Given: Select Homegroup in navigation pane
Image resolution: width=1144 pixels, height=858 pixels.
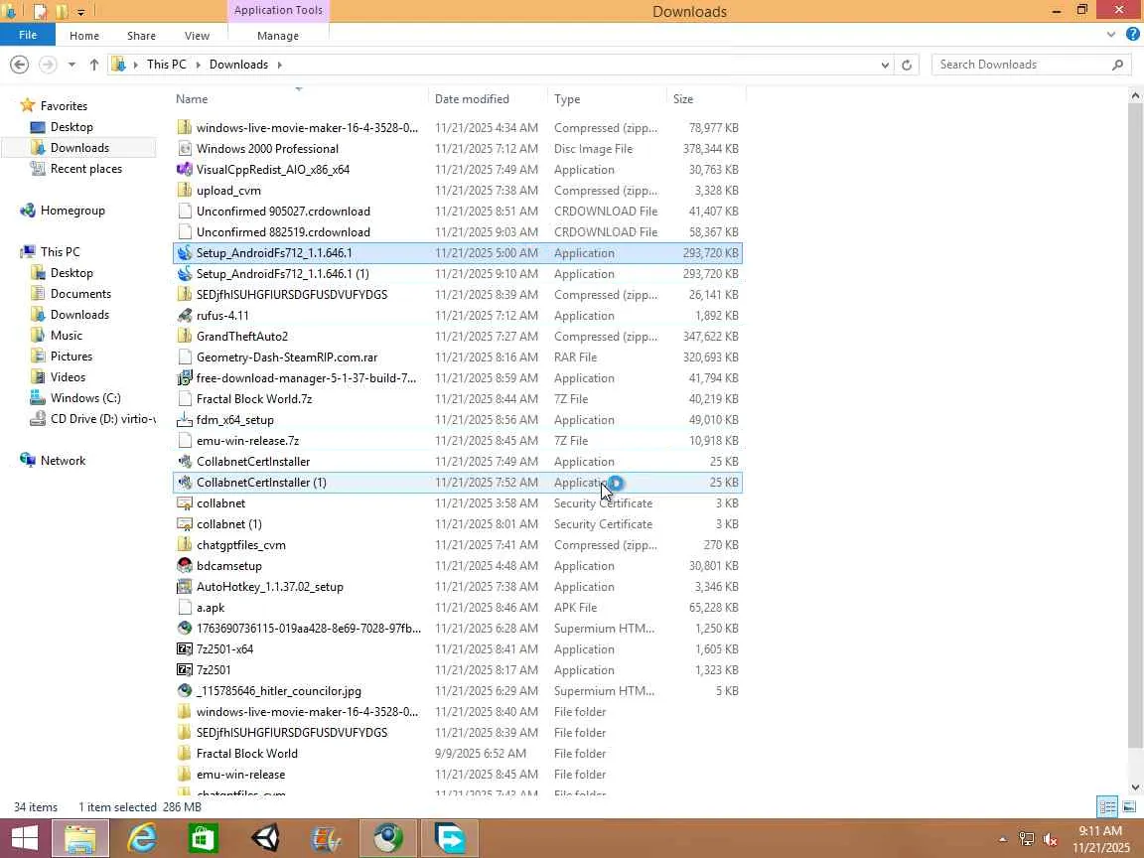Looking at the screenshot, I should [72, 211].
